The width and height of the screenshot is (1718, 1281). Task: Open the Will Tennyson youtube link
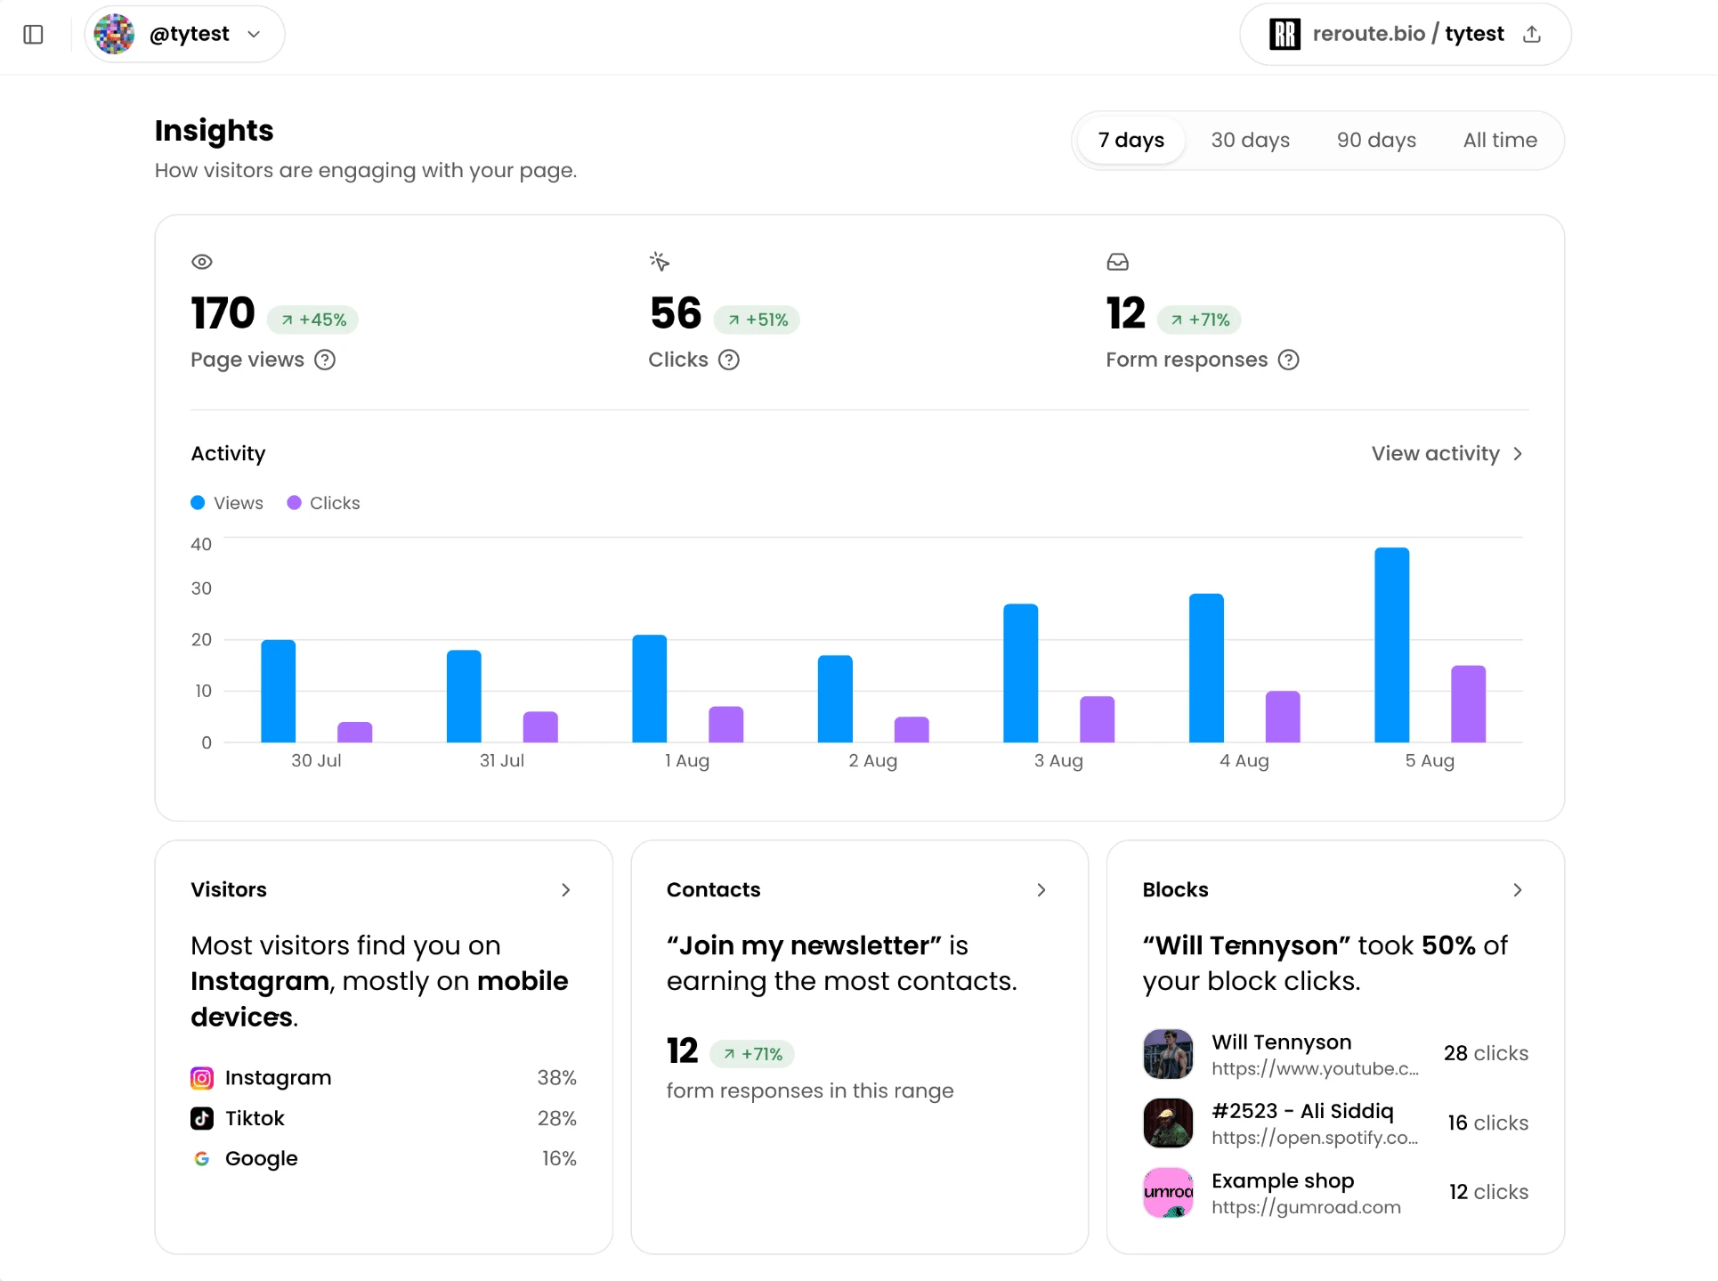[1315, 1068]
